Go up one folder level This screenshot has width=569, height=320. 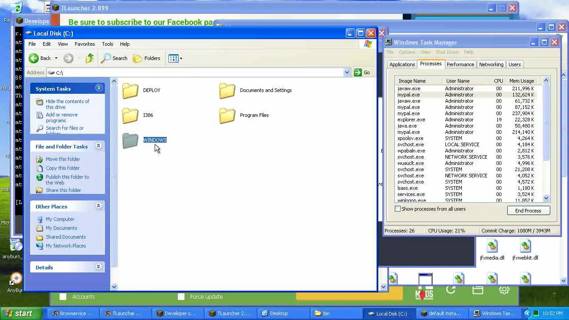pos(90,58)
